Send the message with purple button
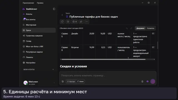 click(153, 81)
